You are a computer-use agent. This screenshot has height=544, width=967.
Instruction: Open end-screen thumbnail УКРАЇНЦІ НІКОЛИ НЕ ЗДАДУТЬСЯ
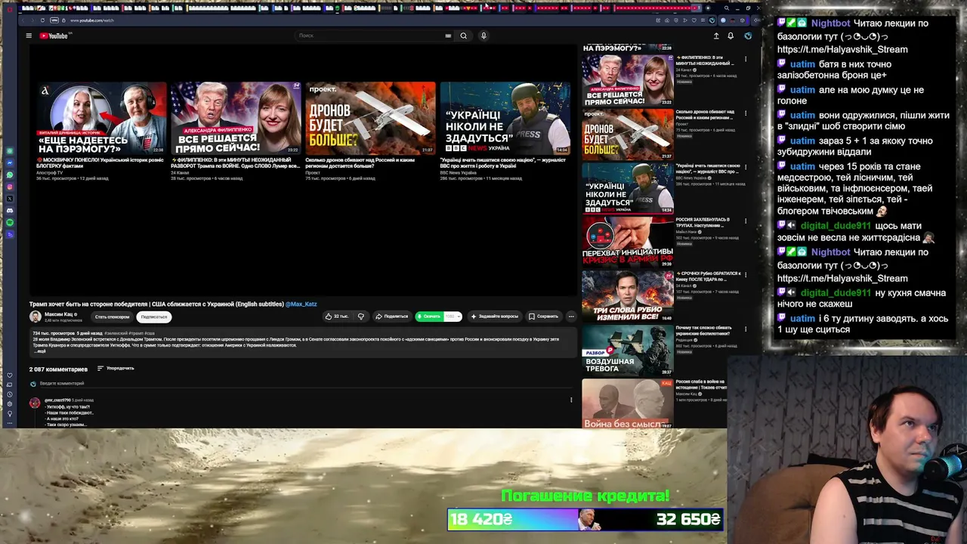[x=505, y=118]
